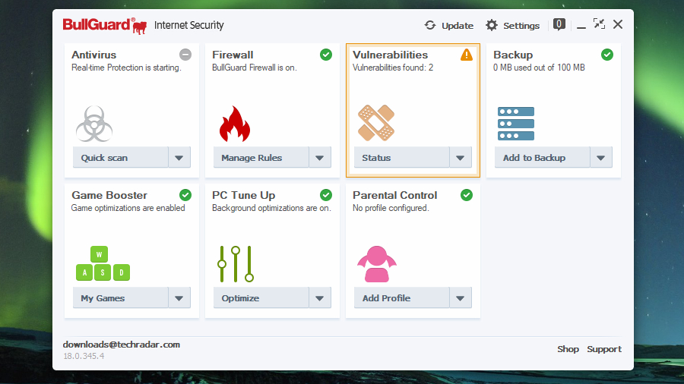
Task: Open the notifications message counter icon
Action: pos(559,24)
